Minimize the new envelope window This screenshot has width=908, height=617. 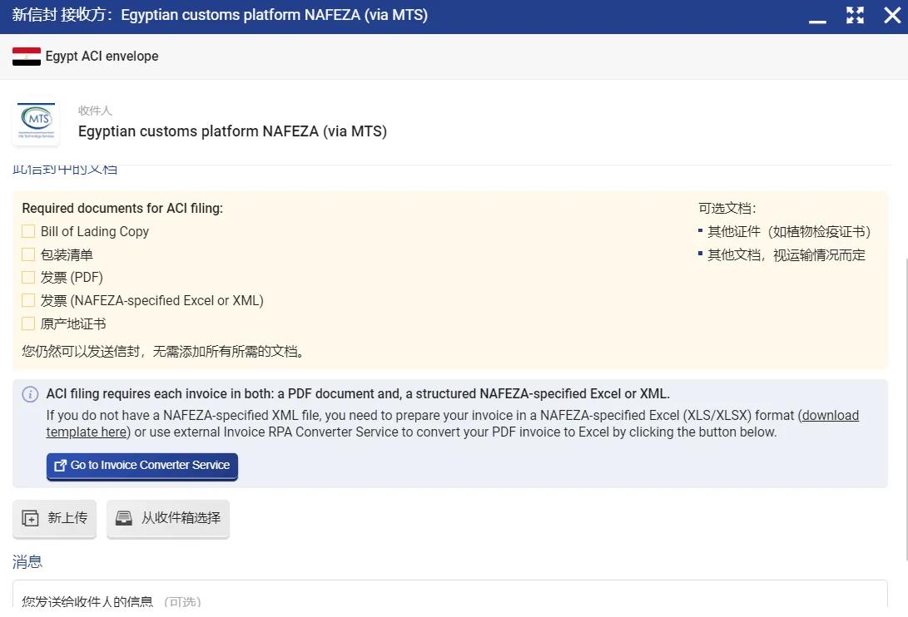coord(817,17)
